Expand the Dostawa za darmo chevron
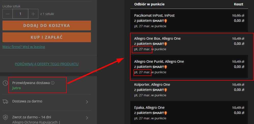This screenshot has height=124, width=254. pyautogui.click(x=87, y=102)
